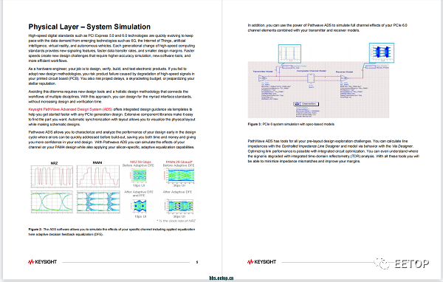Click the receiver eye probe plot in schematic
443x282 pixels.
click(x=382, y=53)
